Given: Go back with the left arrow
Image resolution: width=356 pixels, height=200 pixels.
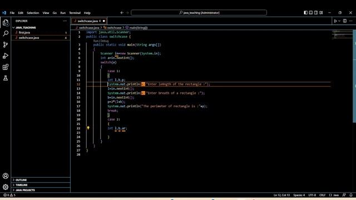Looking at the screenshot, I should tap(122, 13).
